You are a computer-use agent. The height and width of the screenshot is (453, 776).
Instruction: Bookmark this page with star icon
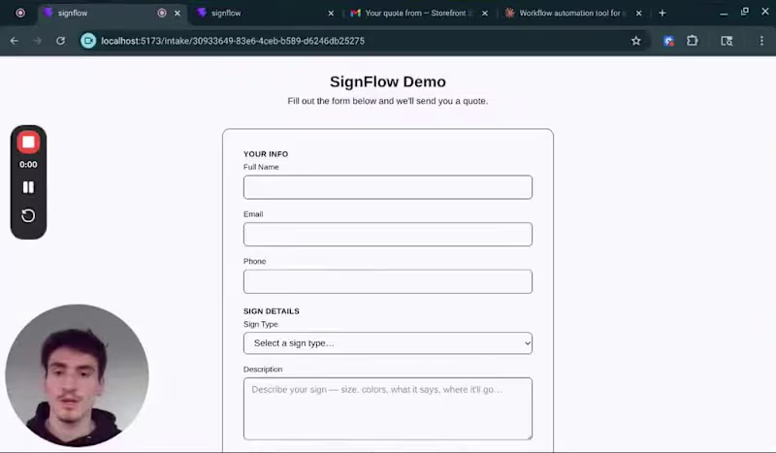[636, 41]
